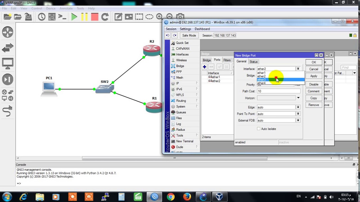The image size is (360, 202).
Task: Stop all devices with red square icon
Action: click(95, 17)
